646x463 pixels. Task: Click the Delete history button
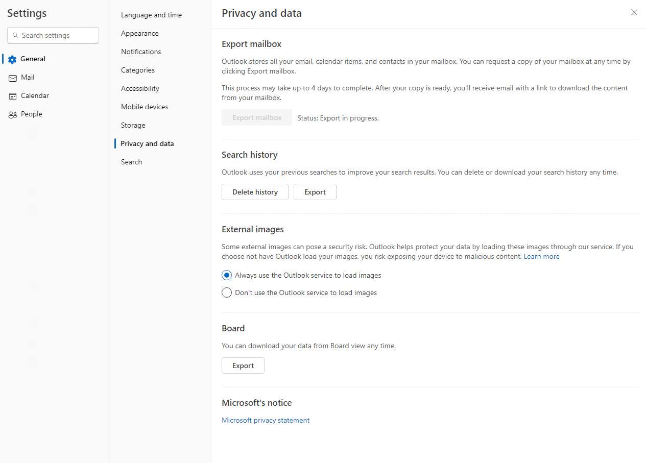tap(255, 191)
